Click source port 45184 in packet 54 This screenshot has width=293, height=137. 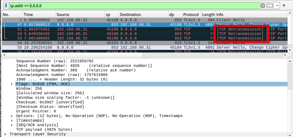pyautogui.click(x=112, y=43)
